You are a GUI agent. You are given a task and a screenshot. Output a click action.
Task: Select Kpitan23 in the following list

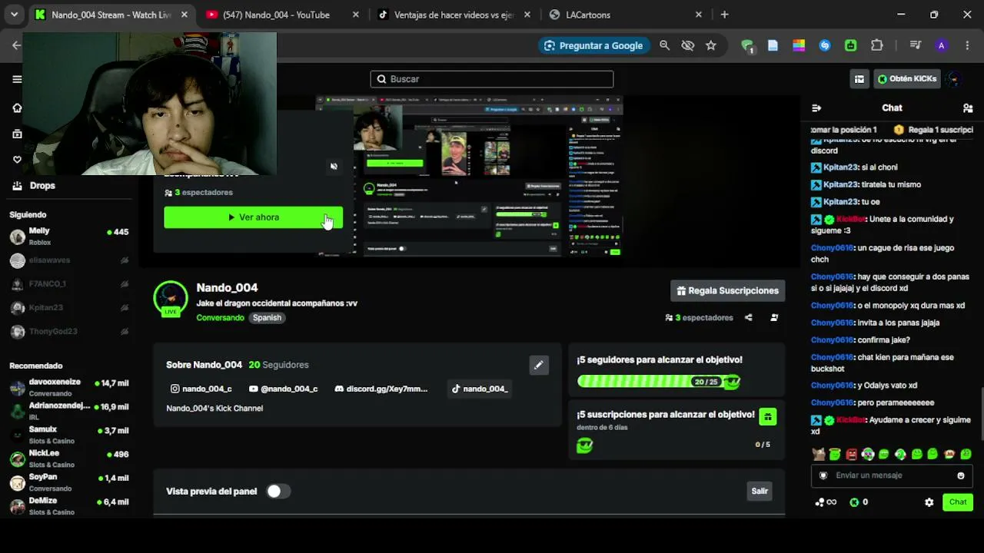pos(69,308)
